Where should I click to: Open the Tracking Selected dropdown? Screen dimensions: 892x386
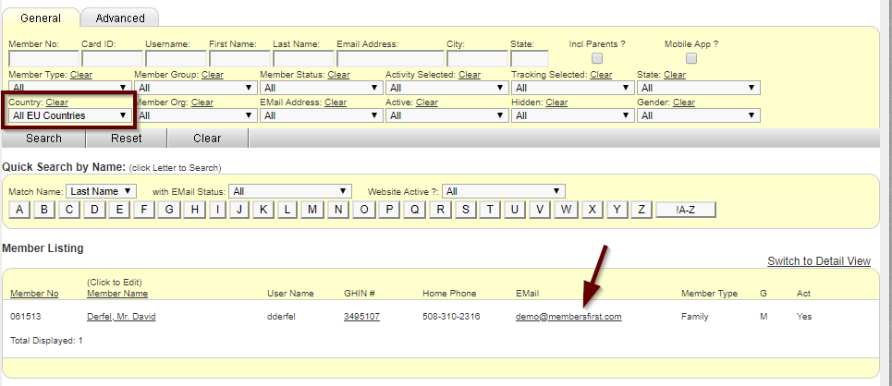click(572, 88)
